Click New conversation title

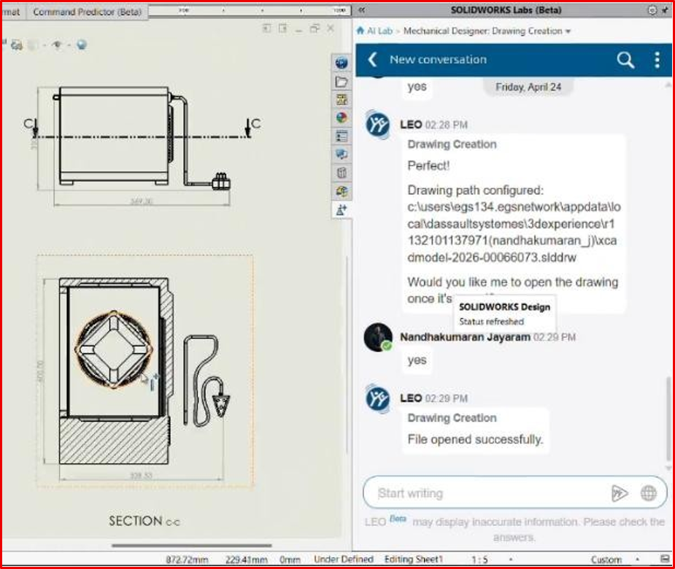[x=439, y=59]
